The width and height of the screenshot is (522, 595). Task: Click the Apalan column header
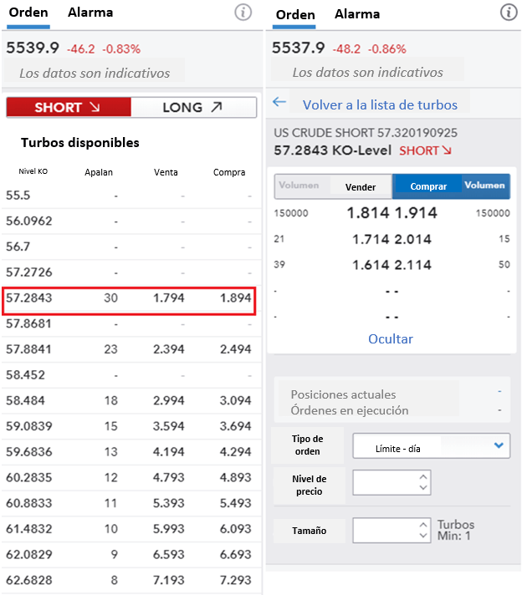(99, 173)
